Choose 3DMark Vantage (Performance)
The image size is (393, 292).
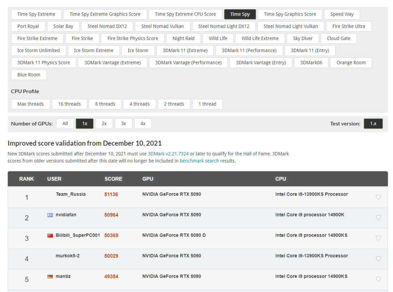188,63
